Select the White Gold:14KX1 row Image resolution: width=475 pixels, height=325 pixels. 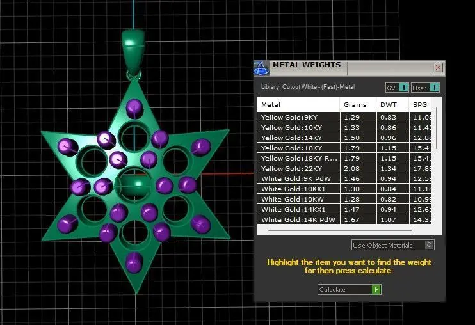(x=344, y=209)
